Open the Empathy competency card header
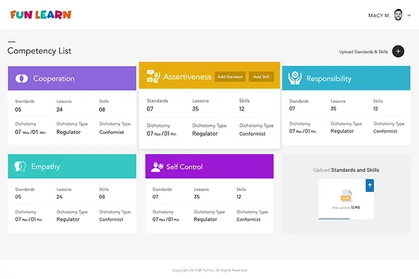 [x=72, y=166]
